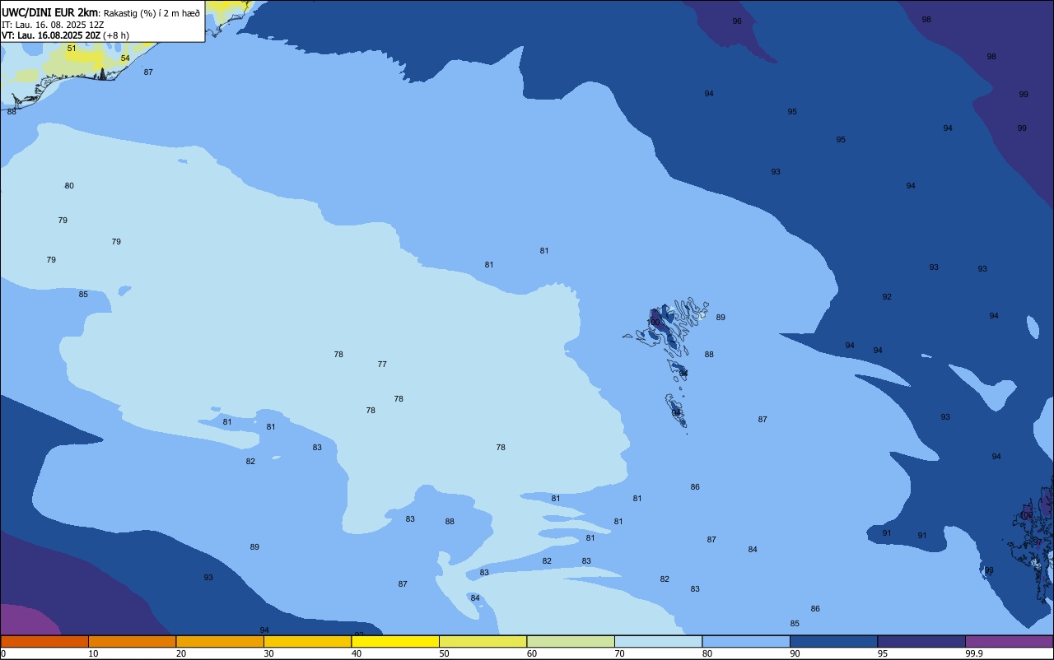Pick the indigo 95–99.9 legend segment

tap(921, 641)
